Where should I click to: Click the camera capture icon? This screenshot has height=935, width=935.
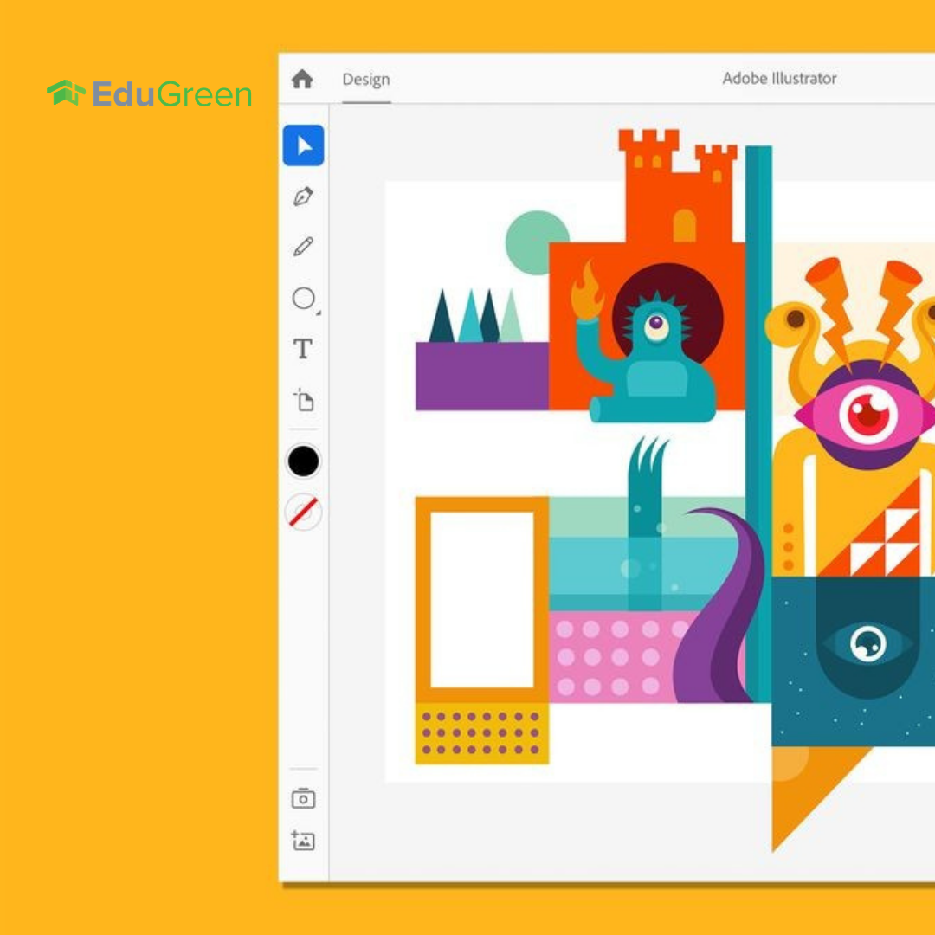click(x=304, y=798)
